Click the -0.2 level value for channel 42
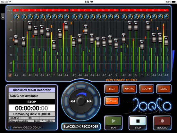Screen dimensions: 177x133 point(30,75)
